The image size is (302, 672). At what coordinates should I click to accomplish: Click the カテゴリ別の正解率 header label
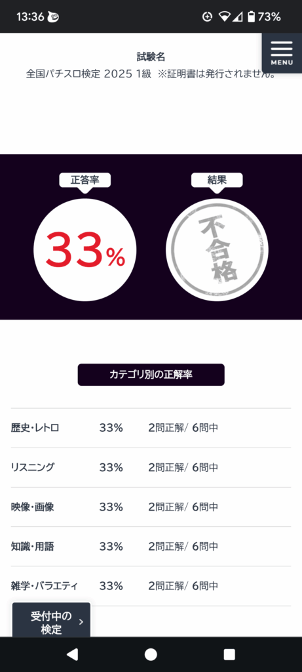click(151, 375)
